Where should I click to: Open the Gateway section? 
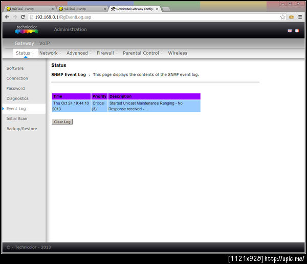pyautogui.click(x=24, y=43)
